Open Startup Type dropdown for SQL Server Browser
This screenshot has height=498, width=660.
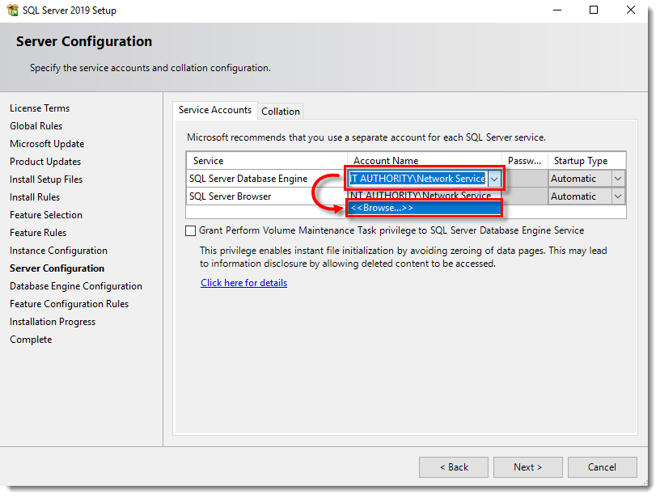(618, 196)
